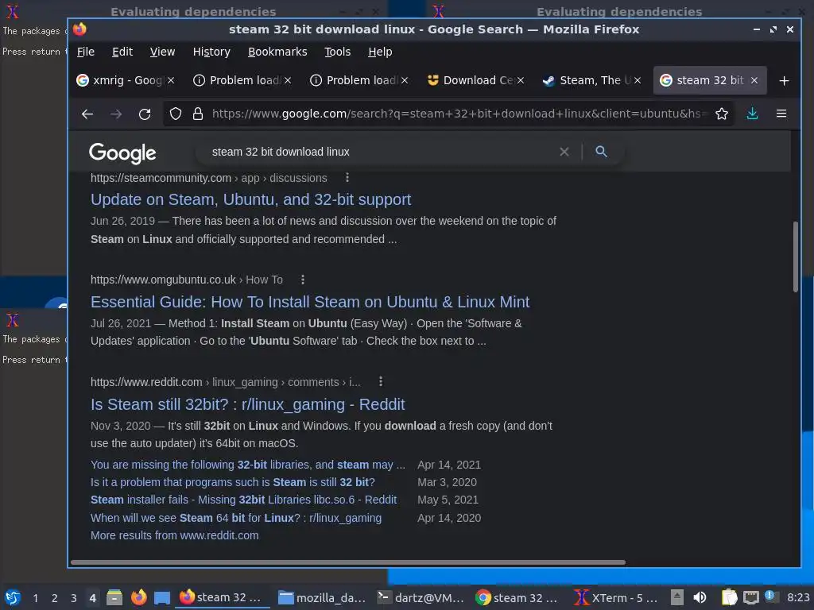Open the network connection tray icon
This screenshot has width=814, height=610.
click(750, 597)
